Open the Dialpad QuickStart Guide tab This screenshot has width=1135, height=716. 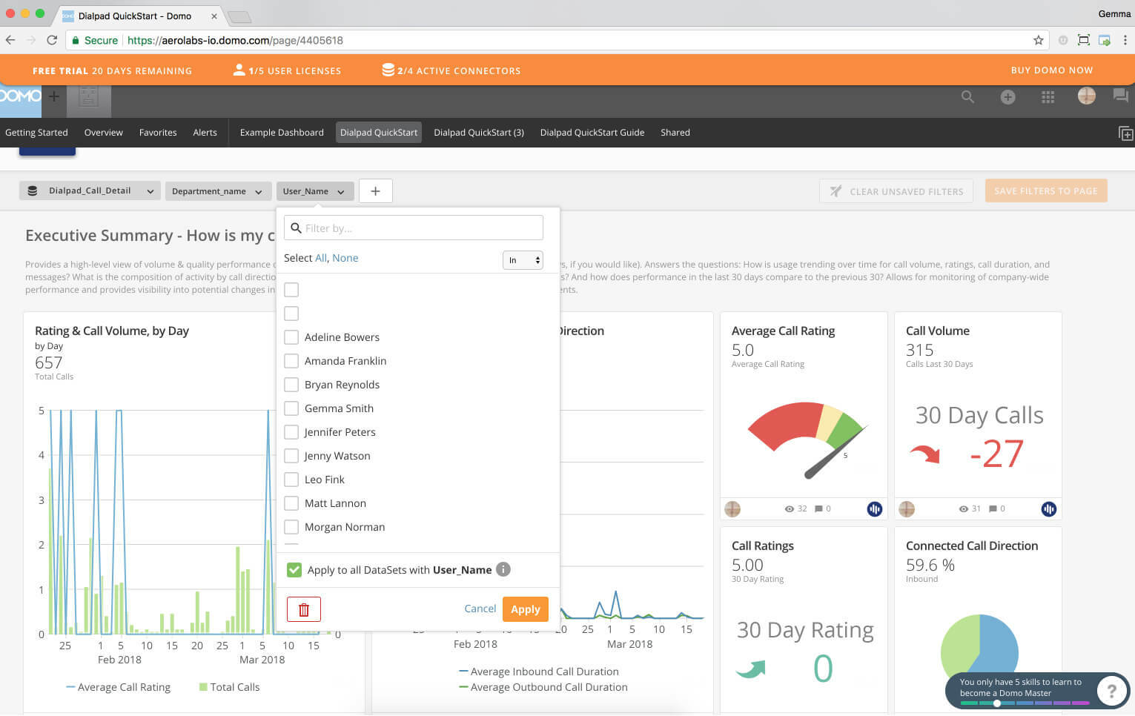592,133
